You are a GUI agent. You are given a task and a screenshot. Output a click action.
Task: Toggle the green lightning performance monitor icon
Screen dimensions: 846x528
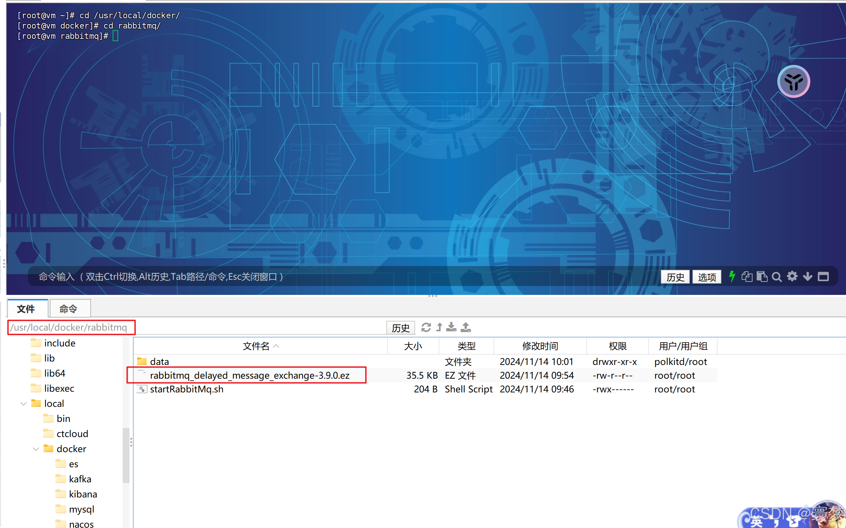point(732,276)
